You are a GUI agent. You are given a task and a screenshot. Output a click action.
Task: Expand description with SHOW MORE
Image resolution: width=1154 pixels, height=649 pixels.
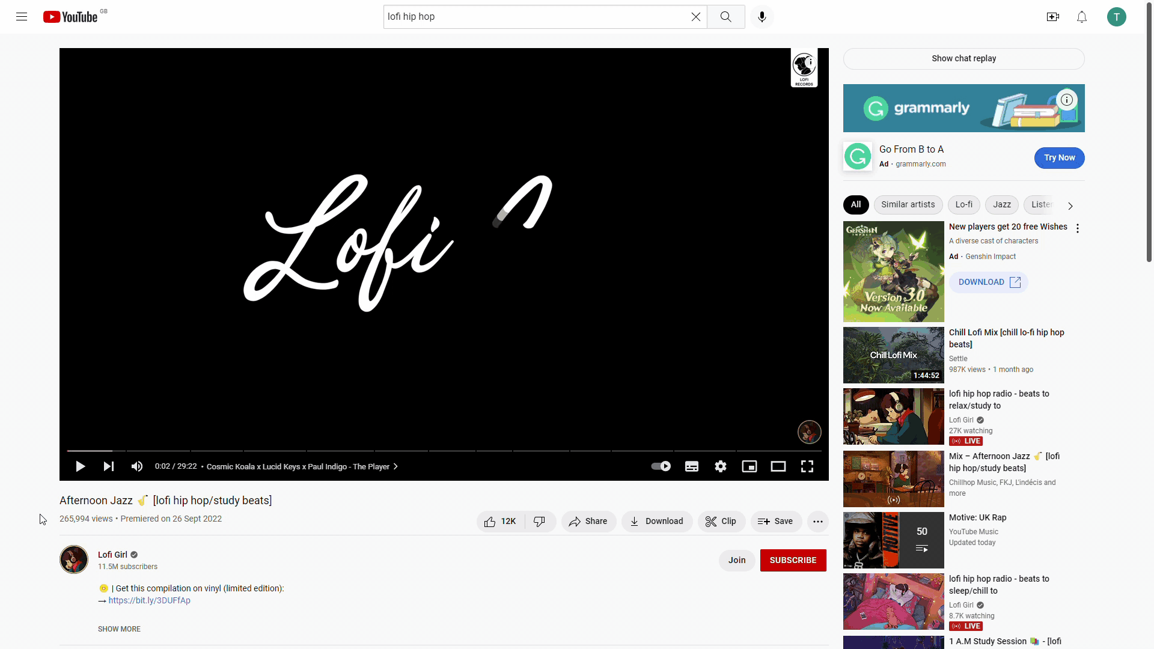[119, 629]
